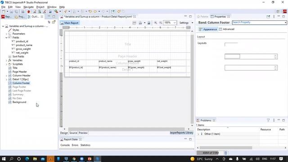Click the external view toolbar icon near 100%
The height and width of the screenshot is (162, 288).
[x=112, y=11]
